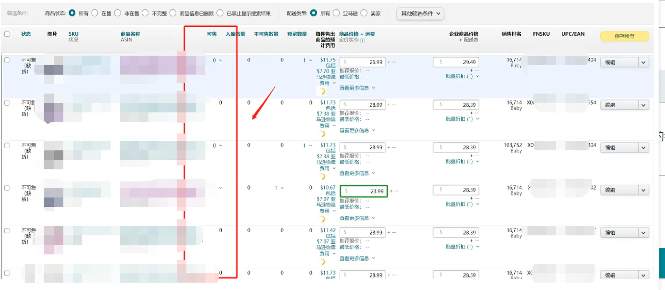Expand the 不可售数量 1 chevron in the 23.99 row

[x=282, y=188]
